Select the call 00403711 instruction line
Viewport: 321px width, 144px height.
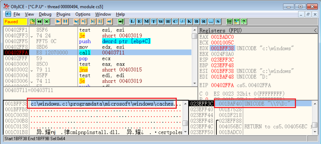coord(97,53)
